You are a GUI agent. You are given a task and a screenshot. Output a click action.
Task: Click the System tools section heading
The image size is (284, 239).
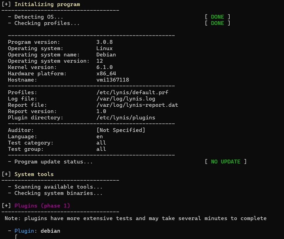(34, 174)
